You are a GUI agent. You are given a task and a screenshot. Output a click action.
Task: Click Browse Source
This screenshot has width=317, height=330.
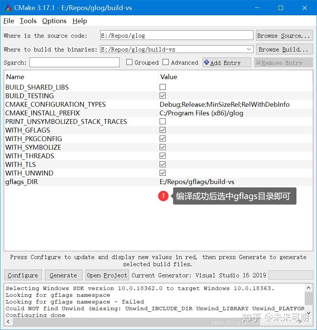pos(284,35)
